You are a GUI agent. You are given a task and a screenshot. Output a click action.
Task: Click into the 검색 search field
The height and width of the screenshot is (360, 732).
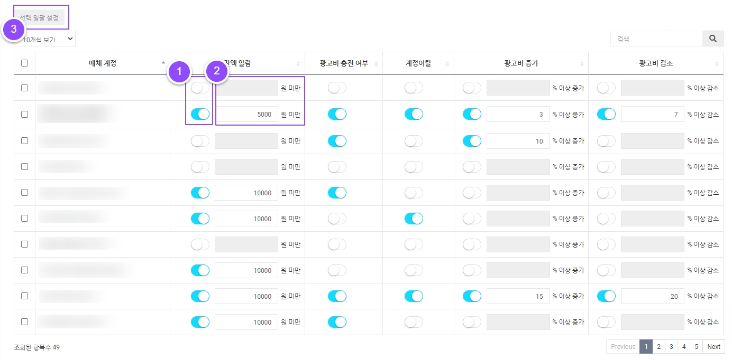[656, 39]
